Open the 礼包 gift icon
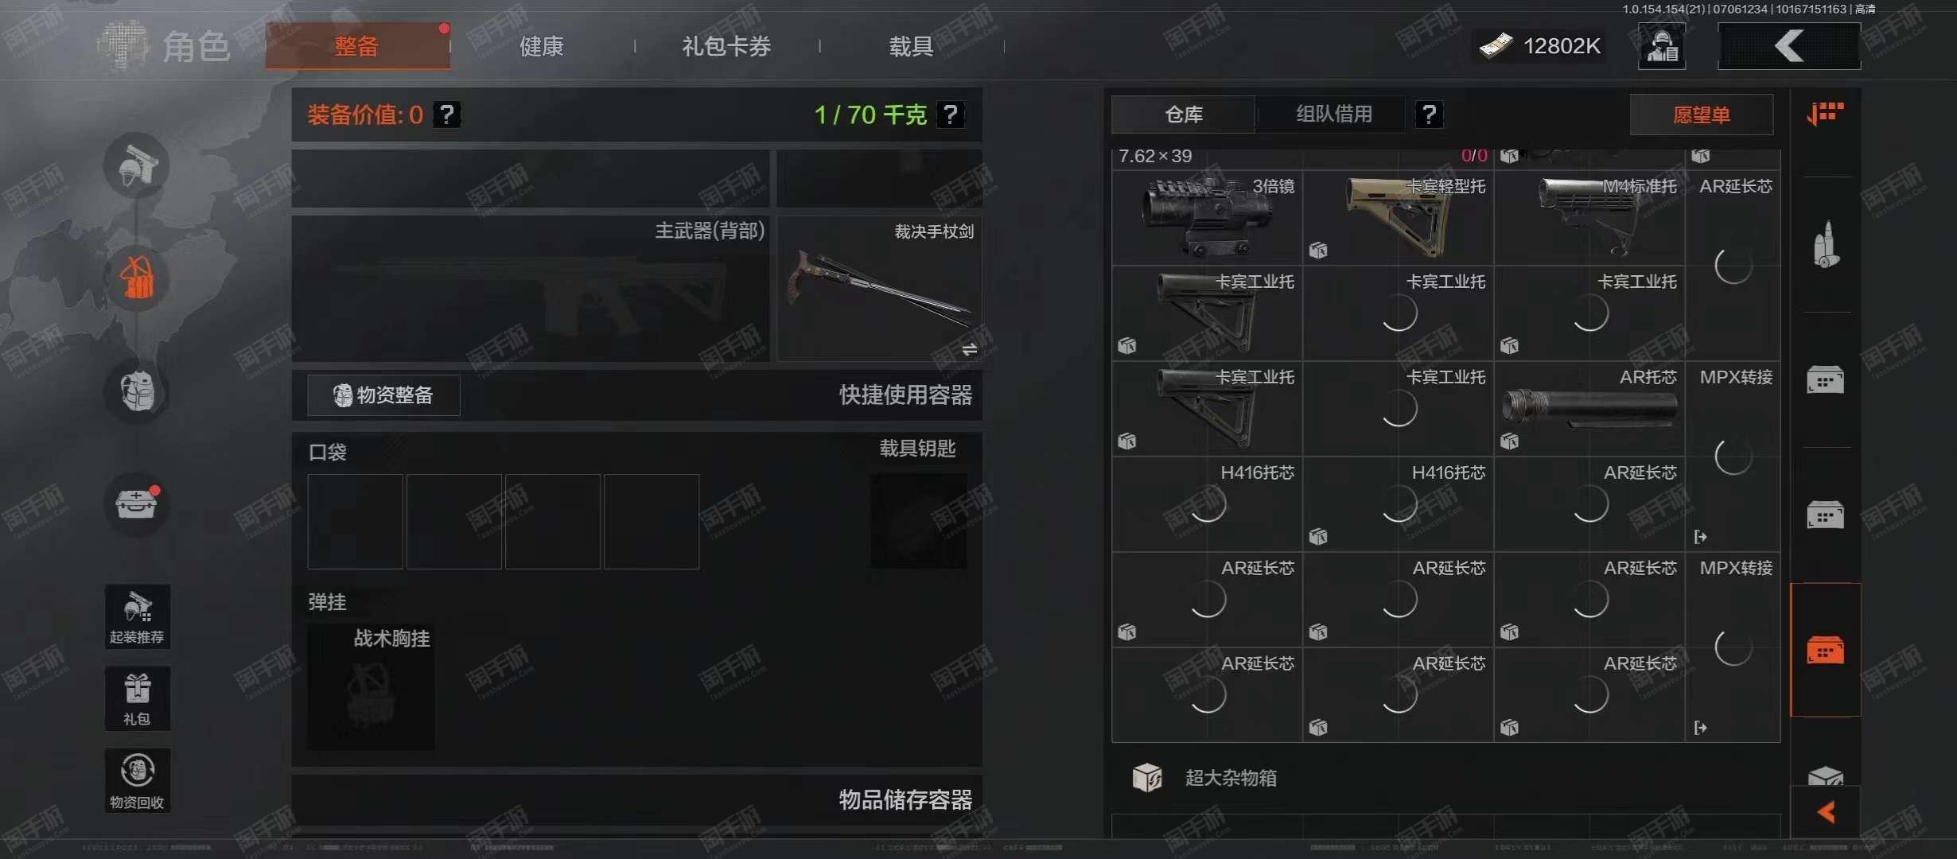Screen dimensions: 1957x859 [137, 698]
